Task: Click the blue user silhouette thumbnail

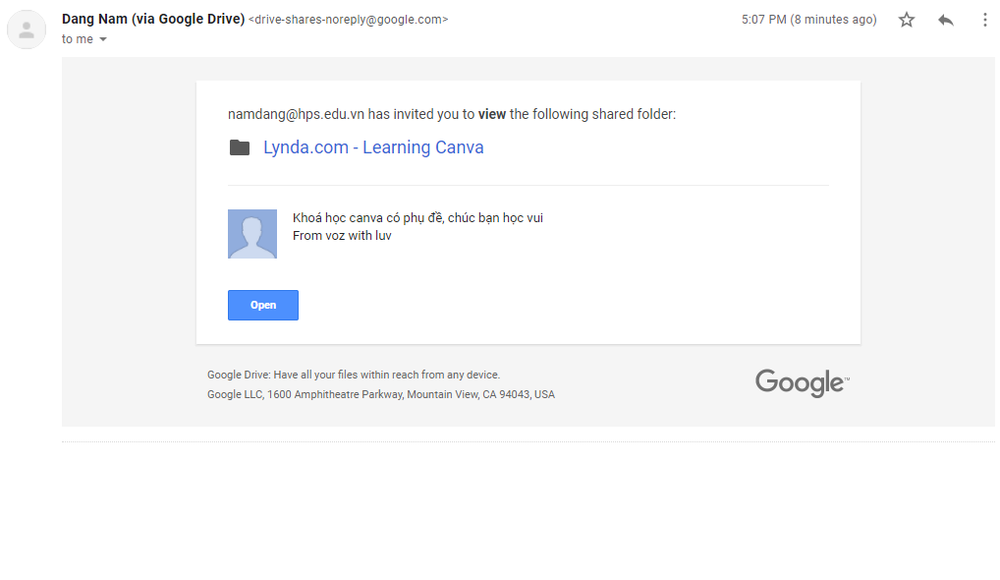Action: (x=252, y=234)
